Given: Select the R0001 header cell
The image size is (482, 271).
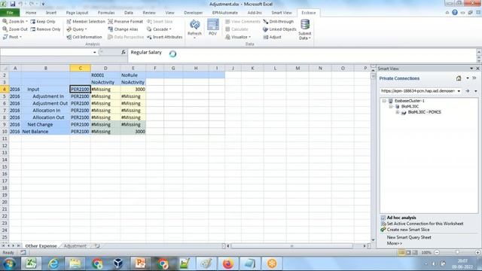Looking at the screenshot, I should click(105, 75).
